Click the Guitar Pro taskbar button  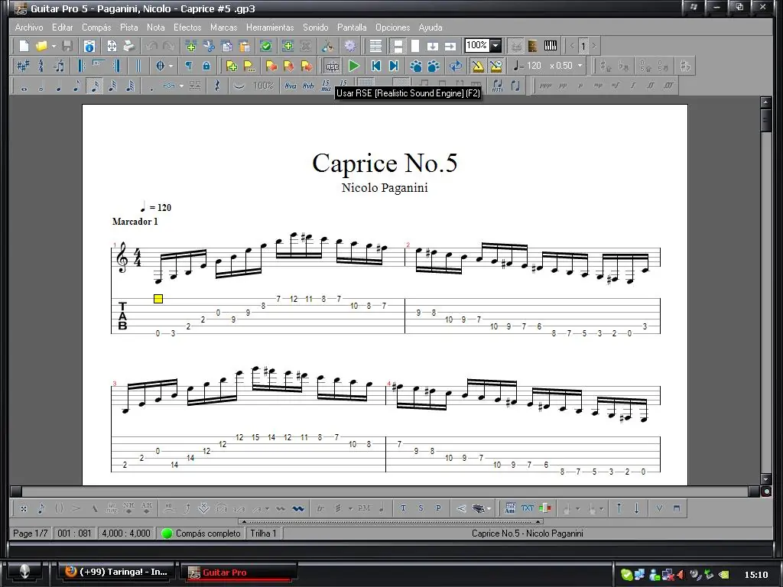(237, 572)
